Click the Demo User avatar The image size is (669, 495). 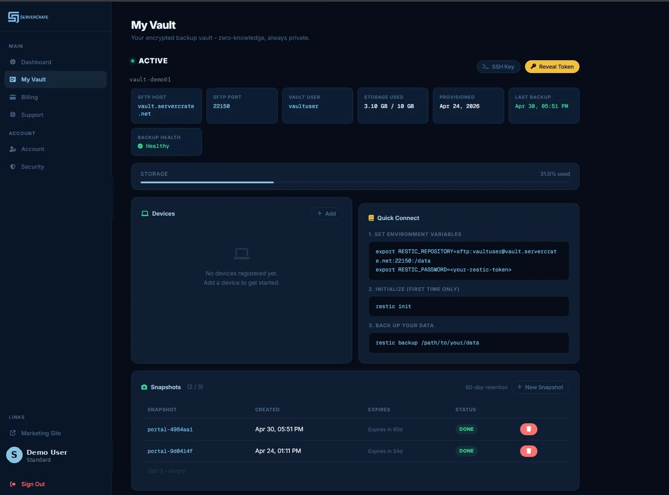point(14,455)
